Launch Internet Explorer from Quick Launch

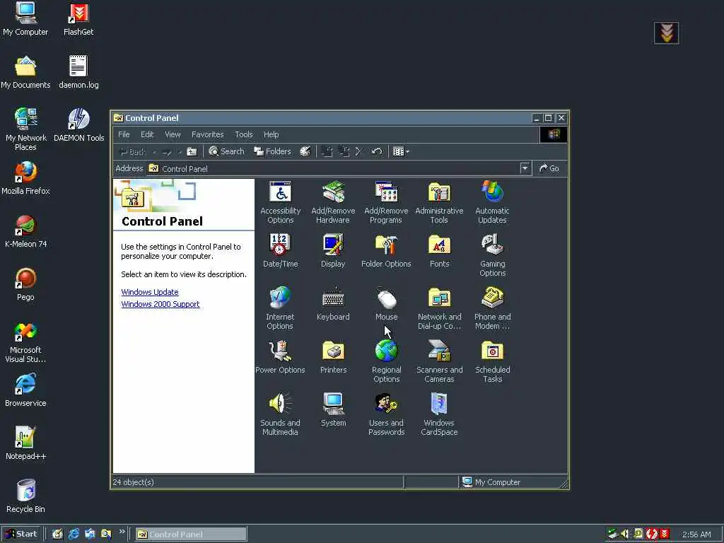point(74,535)
